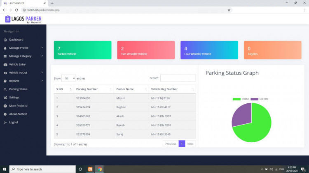Click the Logout icon in sidebar
The width and height of the screenshot is (309, 173).
click(x=5, y=122)
